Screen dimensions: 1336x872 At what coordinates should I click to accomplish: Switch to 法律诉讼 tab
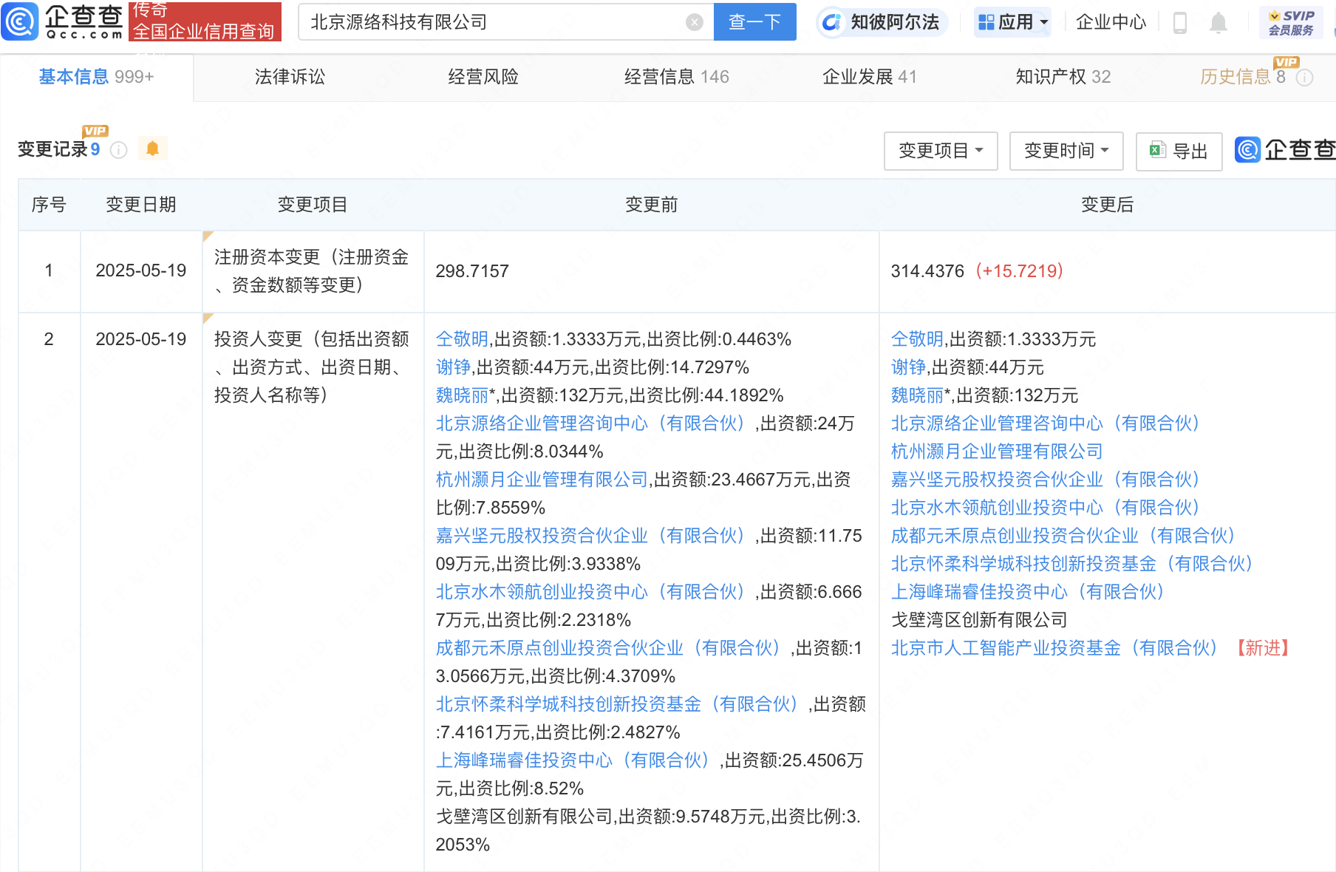[290, 77]
